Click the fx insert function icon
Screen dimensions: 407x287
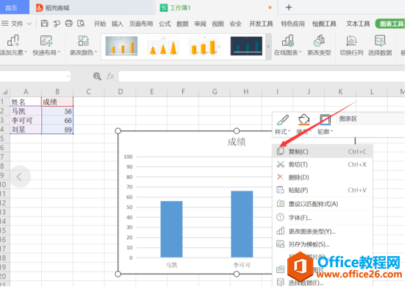[110, 77]
